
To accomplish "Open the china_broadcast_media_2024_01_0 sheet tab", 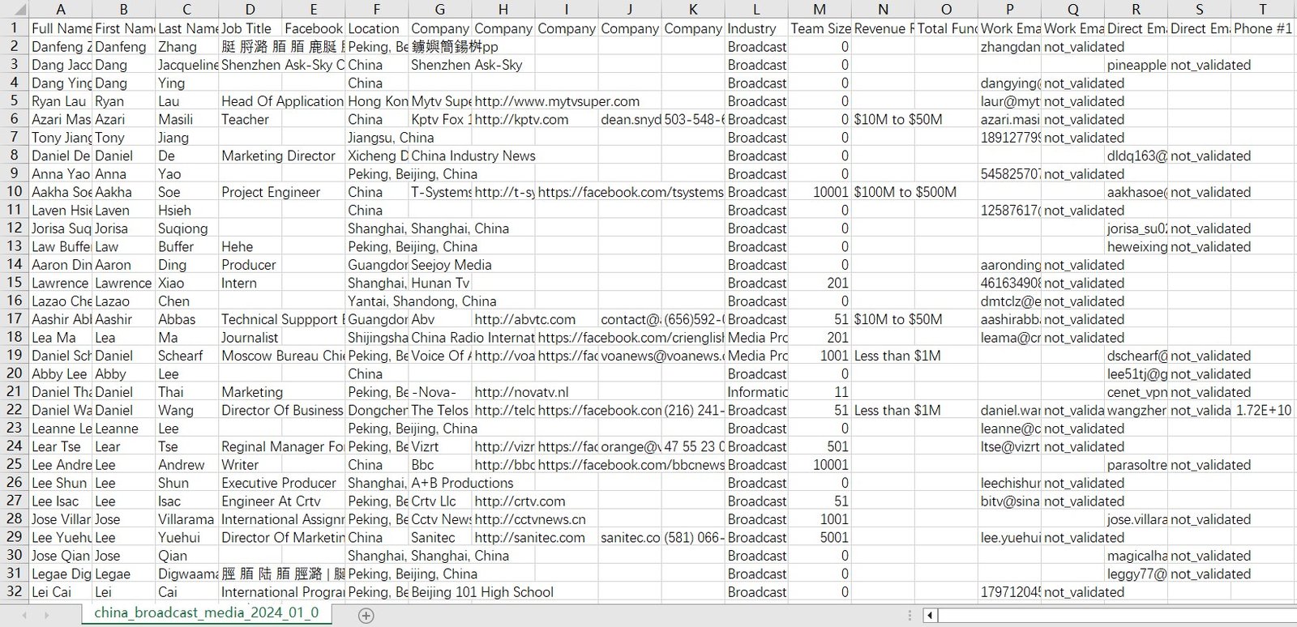I will click(207, 613).
